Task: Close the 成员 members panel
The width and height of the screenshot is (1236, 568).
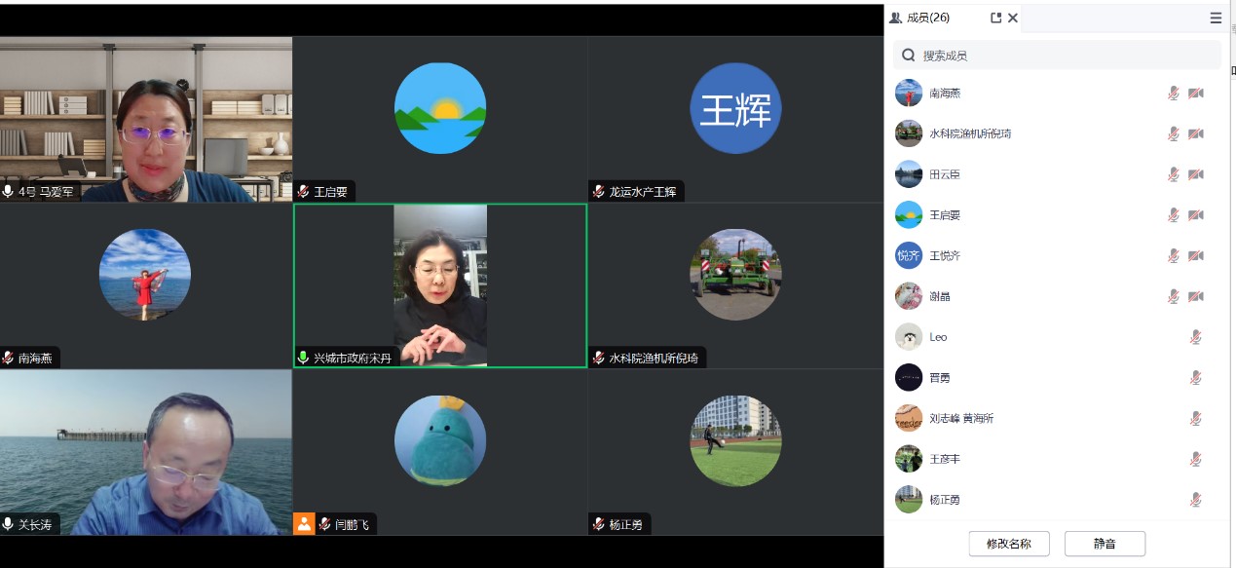Action: pos(1013,18)
